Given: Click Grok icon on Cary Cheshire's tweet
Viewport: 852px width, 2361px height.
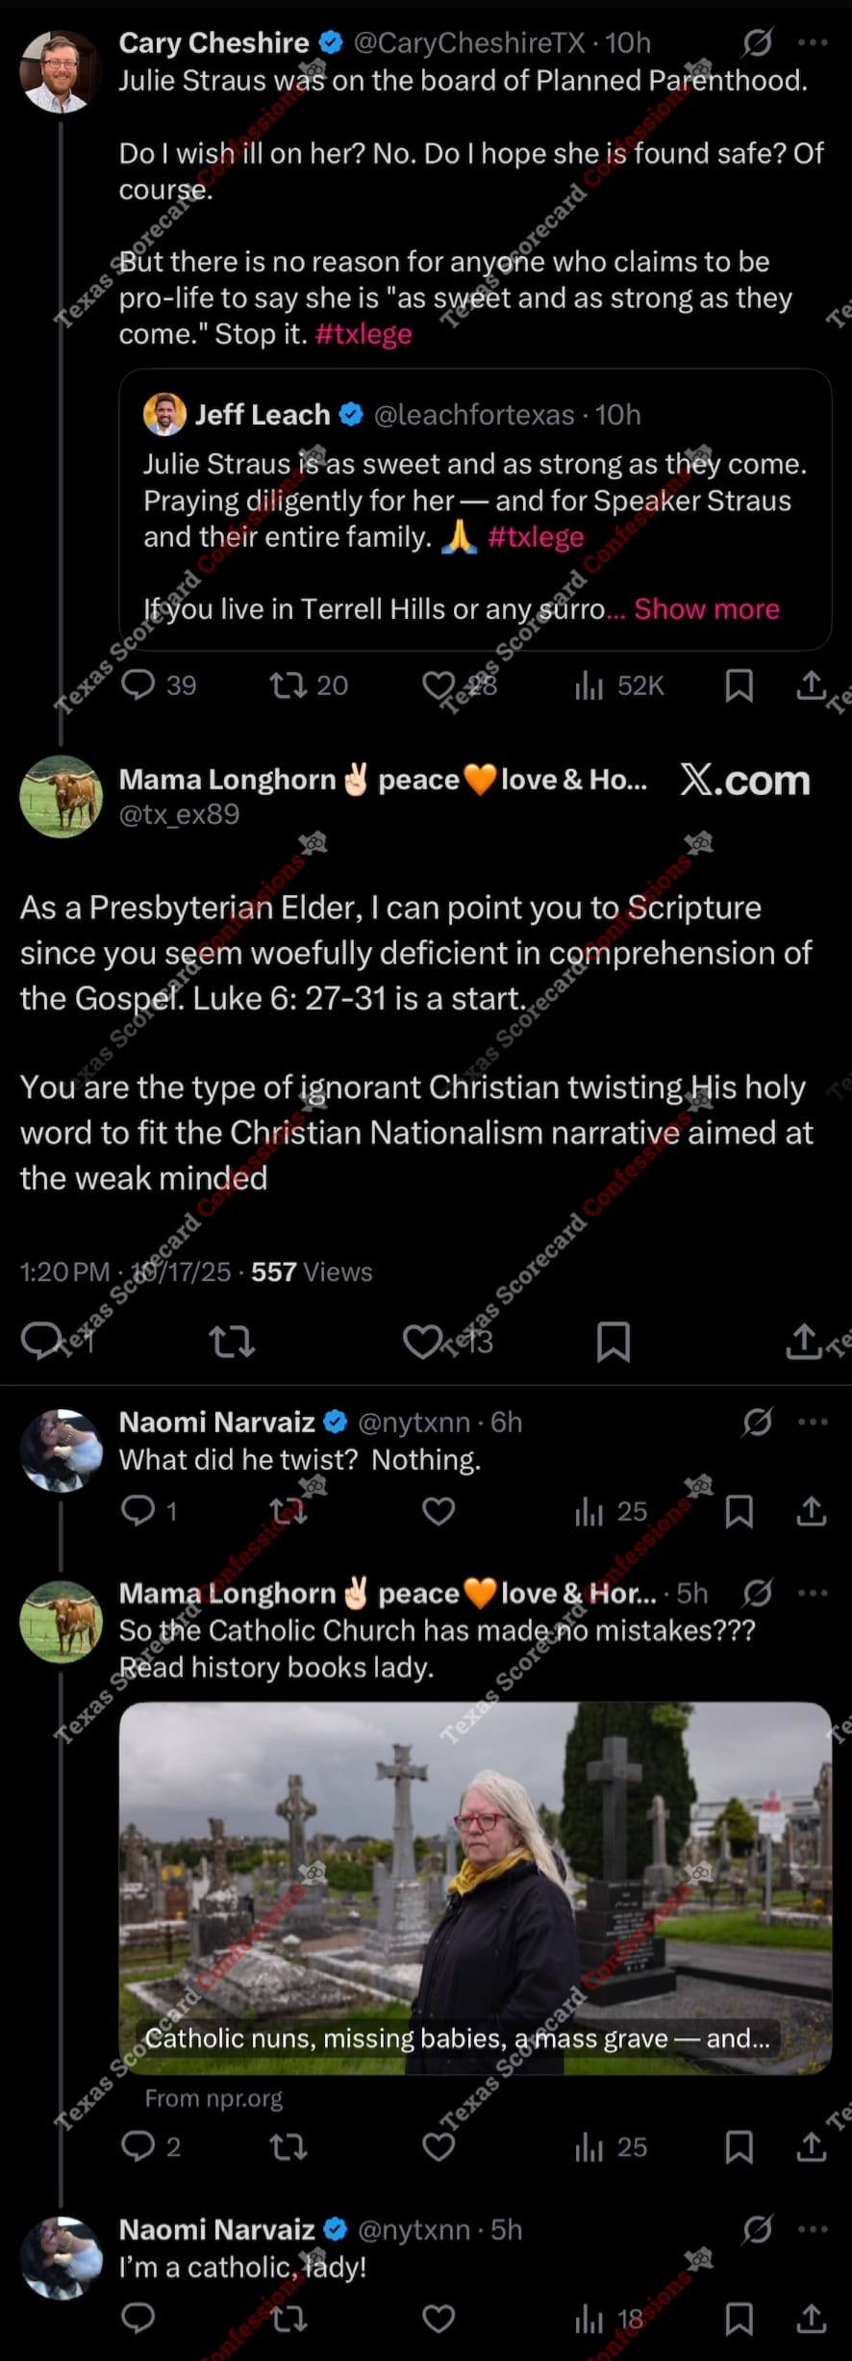Looking at the screenshot, I should 758,42.
